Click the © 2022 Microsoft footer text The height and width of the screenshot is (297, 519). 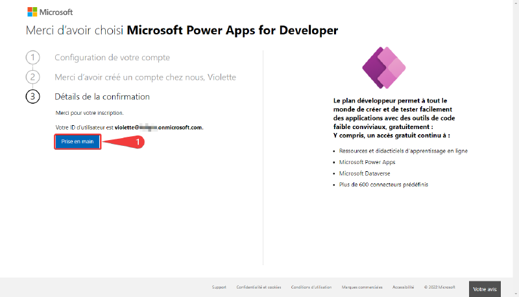(x=440, y=287)
